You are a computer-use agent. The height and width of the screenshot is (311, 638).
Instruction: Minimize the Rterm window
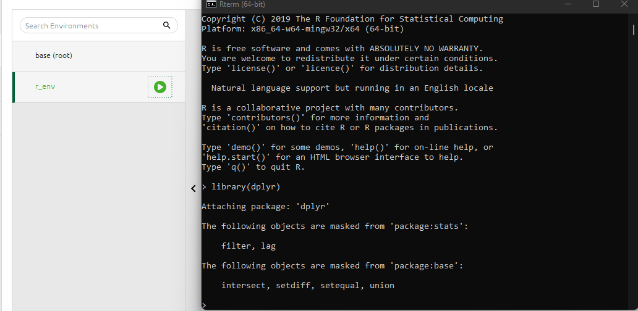[567, 4]
